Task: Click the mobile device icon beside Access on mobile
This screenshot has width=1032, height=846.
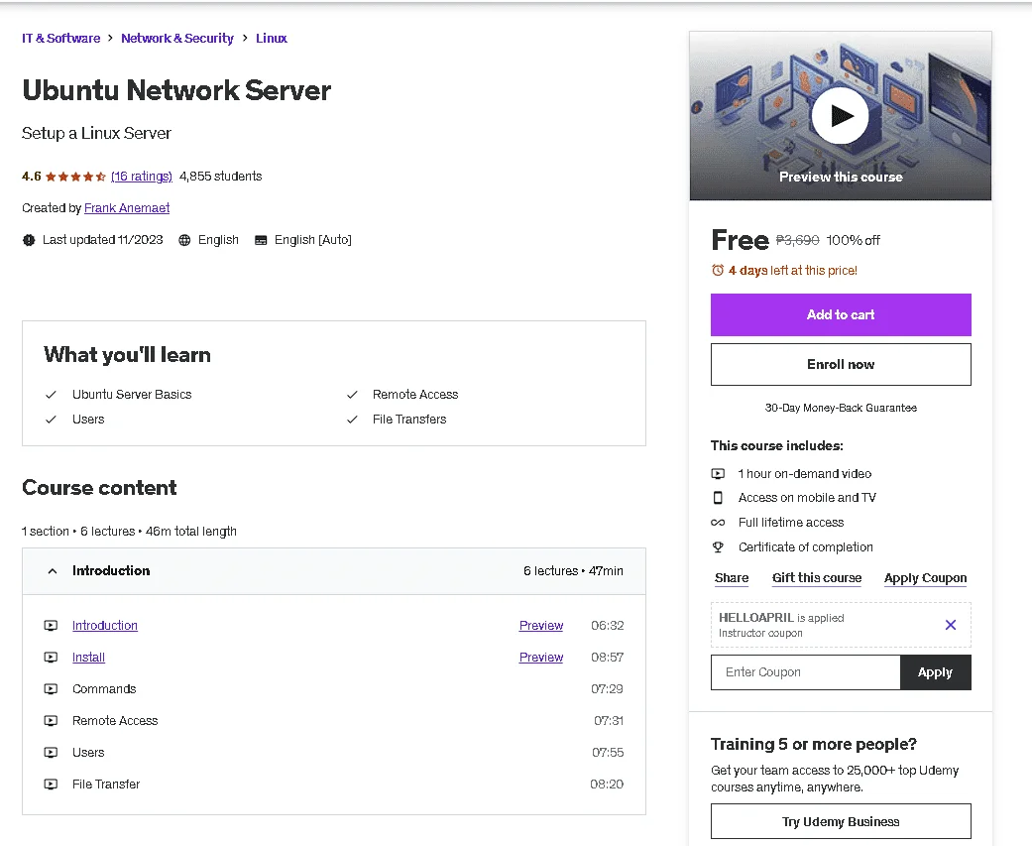Action: point(718,498)
